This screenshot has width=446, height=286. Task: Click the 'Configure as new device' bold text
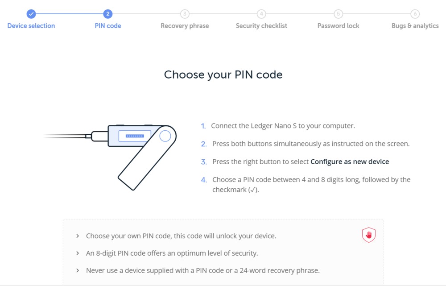click(x=350, y=162)
